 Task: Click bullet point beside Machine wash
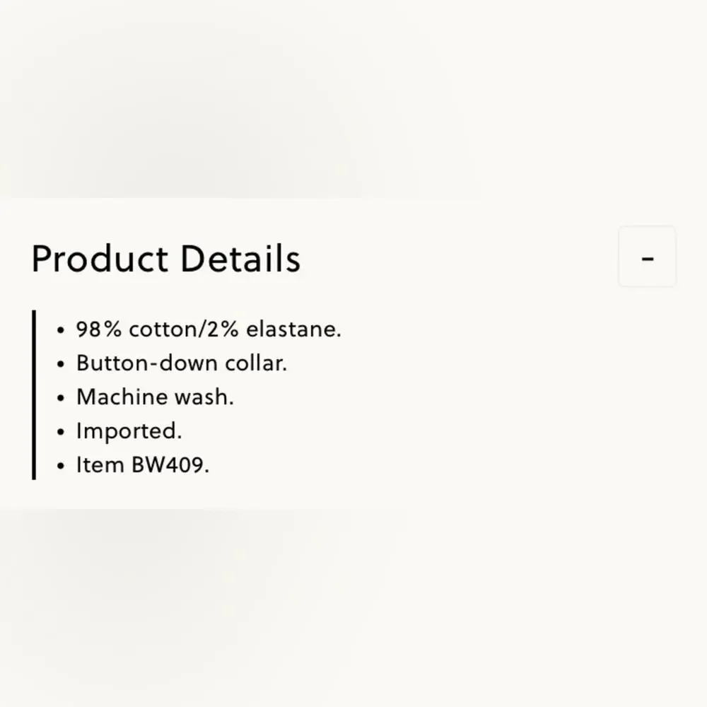[61, 398]
